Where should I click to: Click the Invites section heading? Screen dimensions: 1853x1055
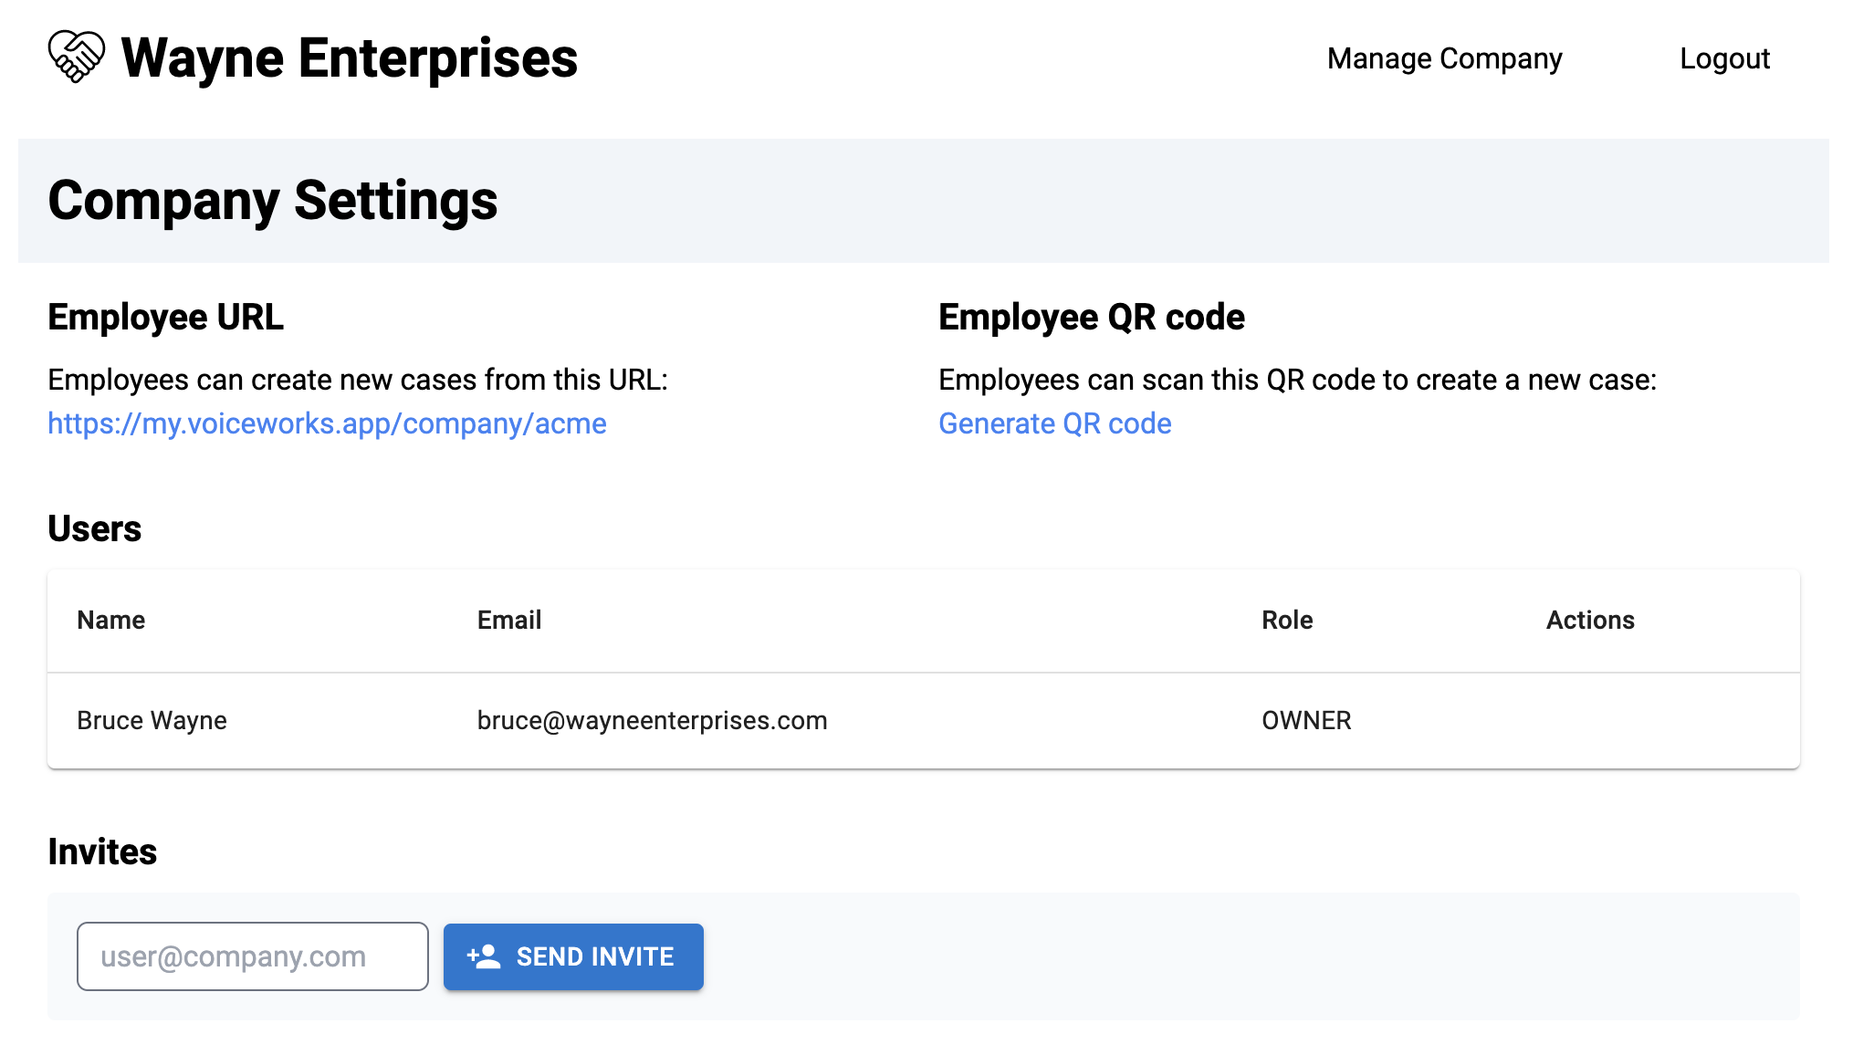coord(102,851)
